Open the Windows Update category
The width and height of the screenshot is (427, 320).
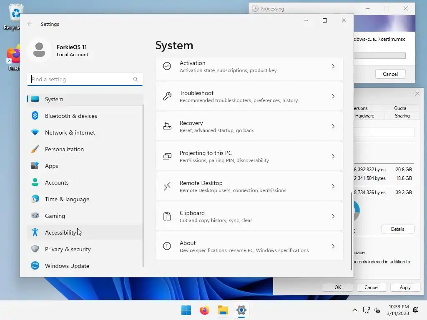[x=85, y=266]
